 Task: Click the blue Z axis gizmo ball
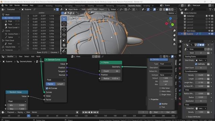coord(170,18)
